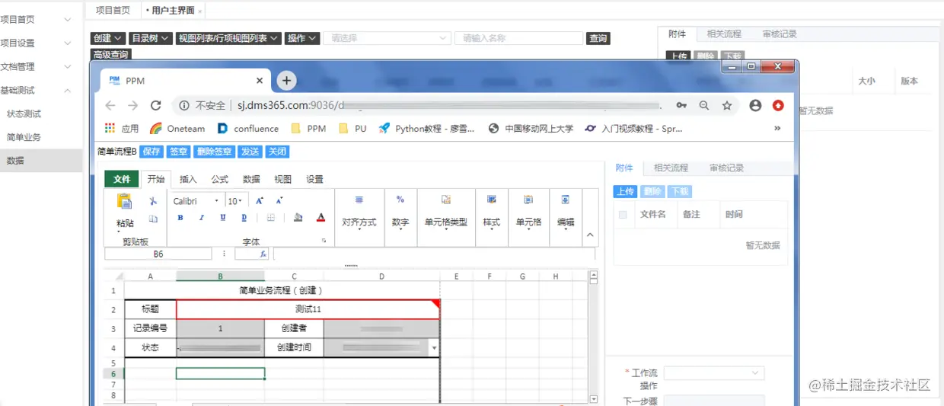Decrease font size with smaller A
This screenshot has width=944, height=406.
tap(279, 201)
